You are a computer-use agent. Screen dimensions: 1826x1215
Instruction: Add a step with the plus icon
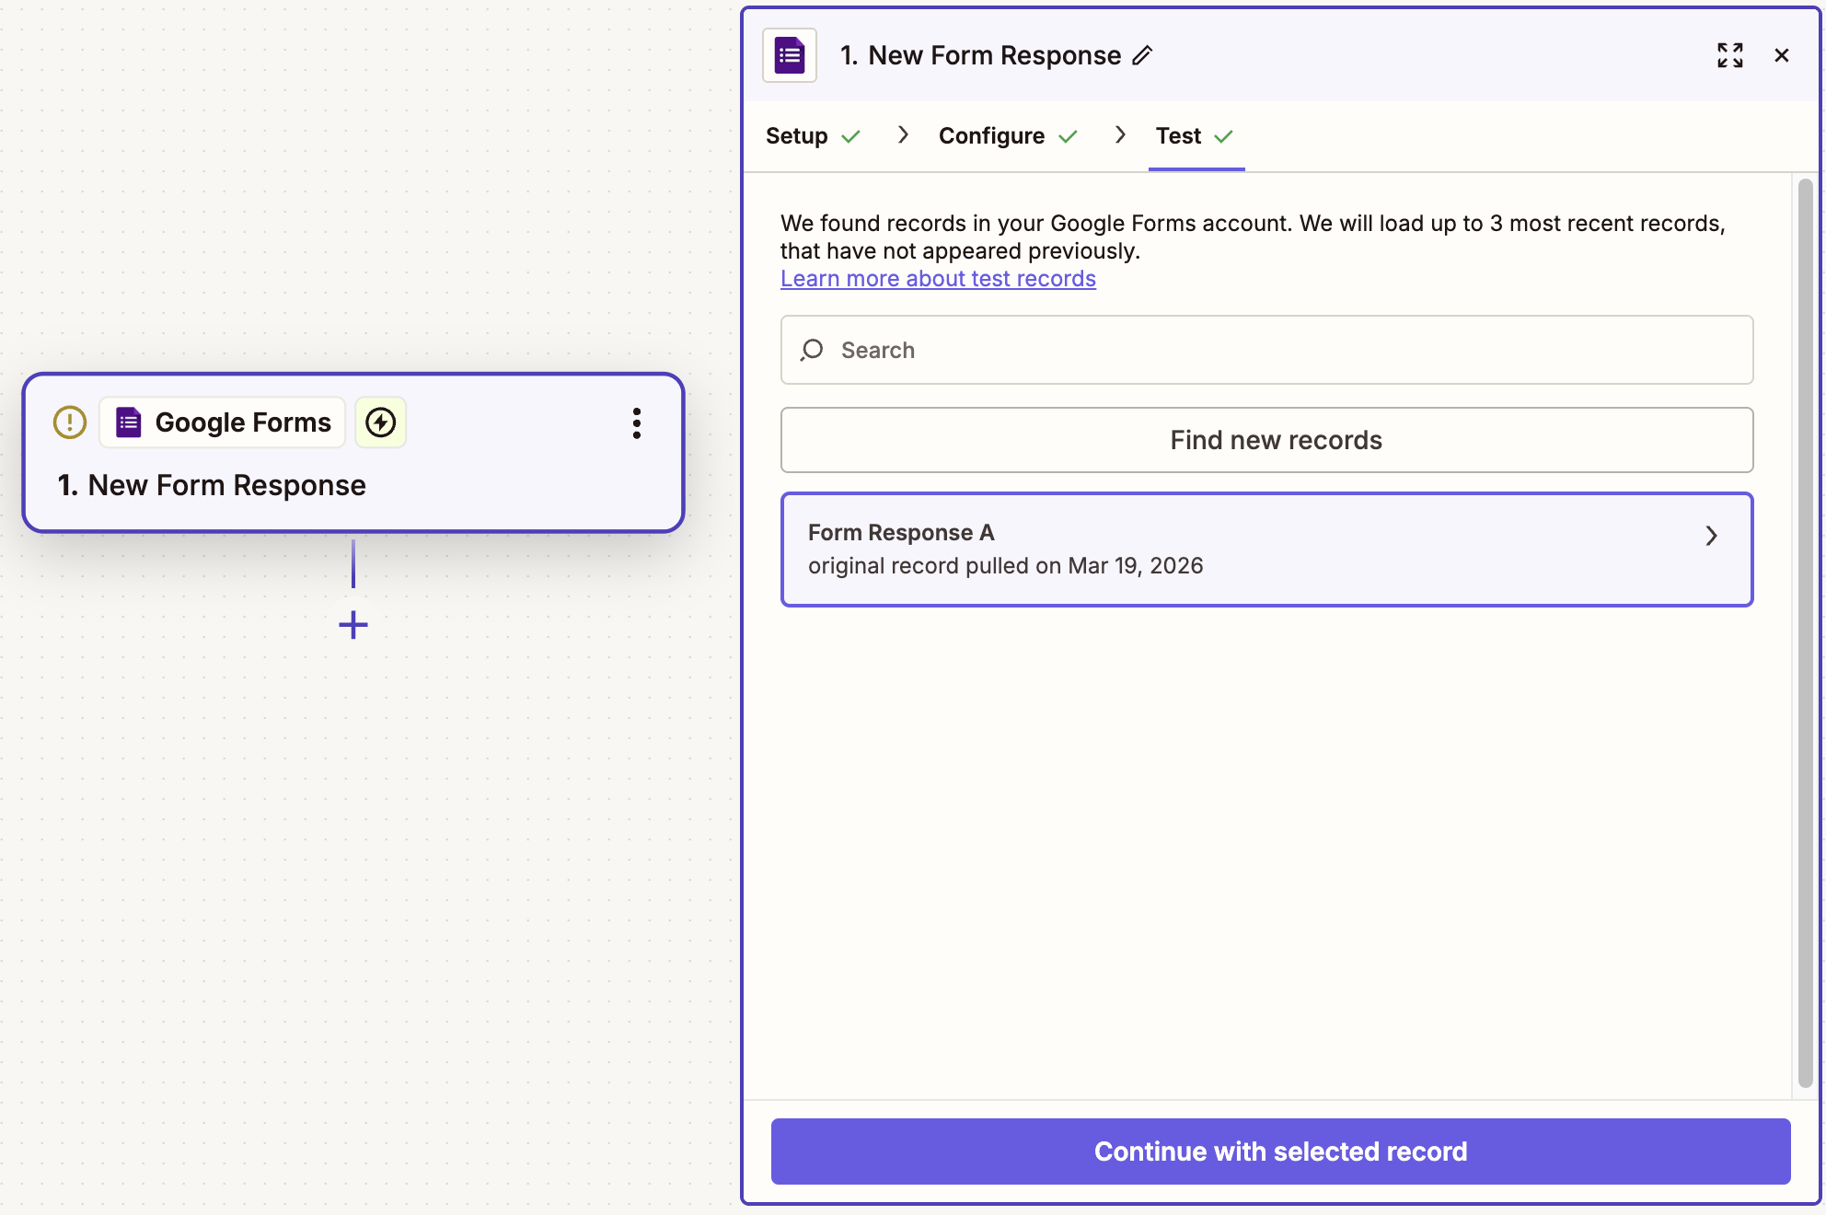[353, 625]
